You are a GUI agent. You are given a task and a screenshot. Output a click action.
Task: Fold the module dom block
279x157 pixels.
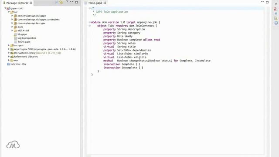[90, 22]
